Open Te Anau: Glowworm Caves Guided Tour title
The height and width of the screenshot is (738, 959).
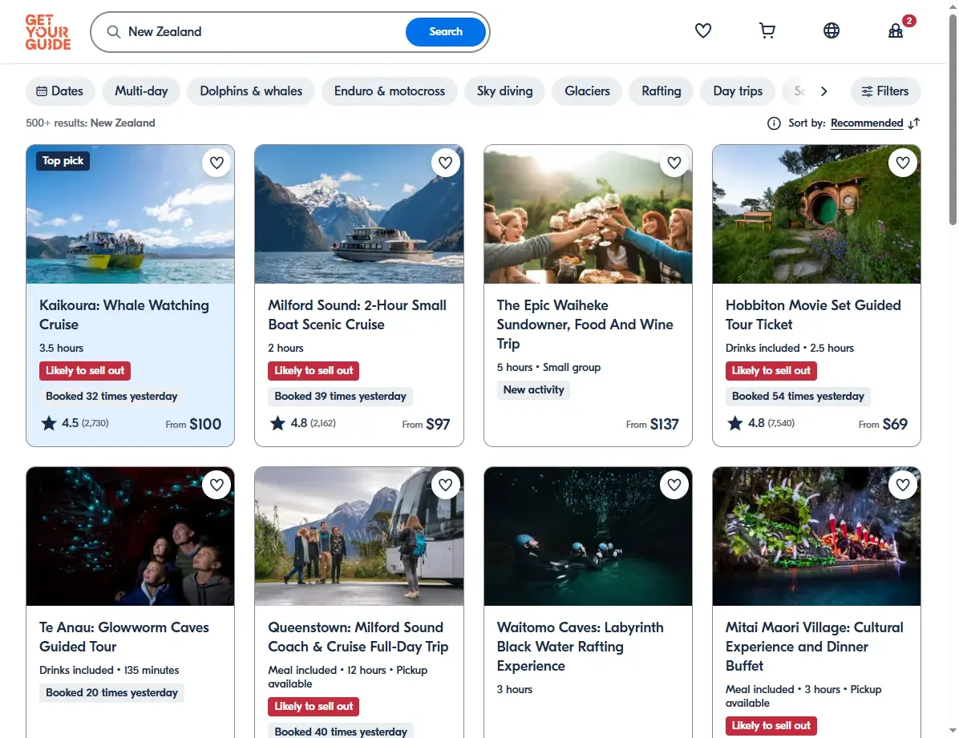(x=124, y=637)
